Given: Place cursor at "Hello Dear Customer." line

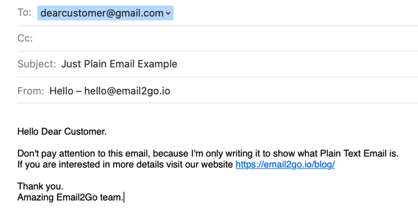Looking at the screenshot, I should pos(62,131).
